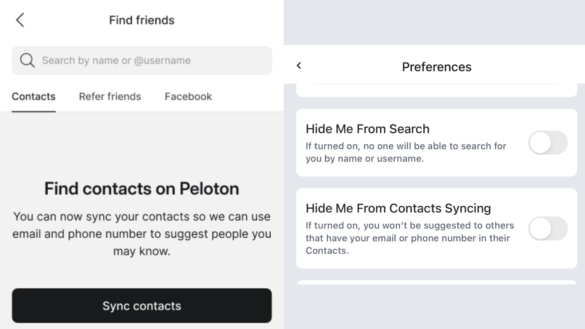Viewport: 585px width, 329px height.
Task: Click the Preferences header title
Action: (x=437, y=67)
